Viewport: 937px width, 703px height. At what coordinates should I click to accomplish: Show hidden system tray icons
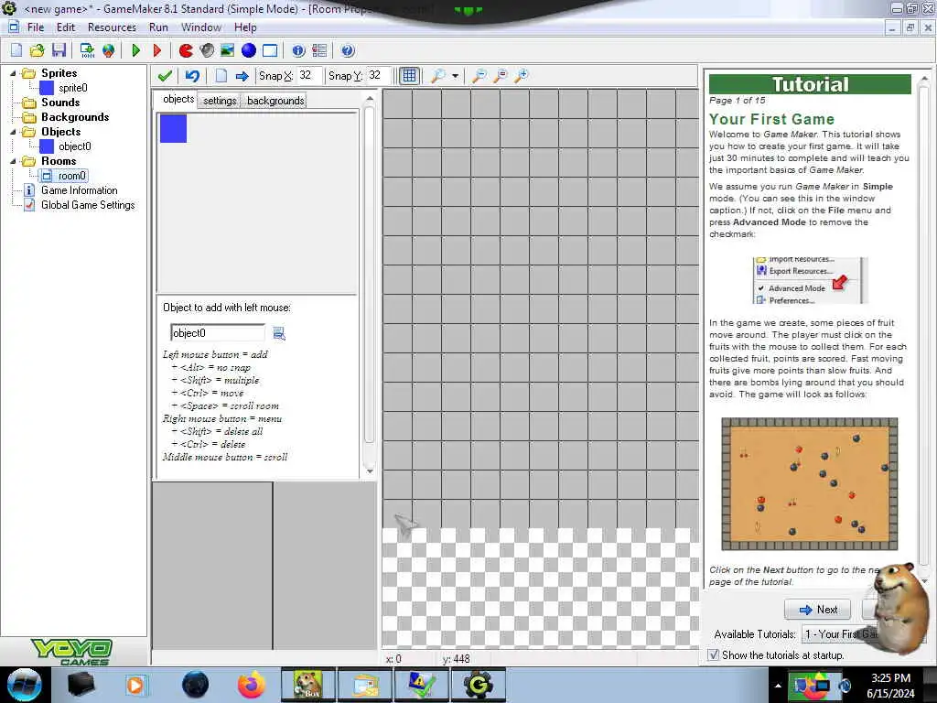[x=778, y=686]
